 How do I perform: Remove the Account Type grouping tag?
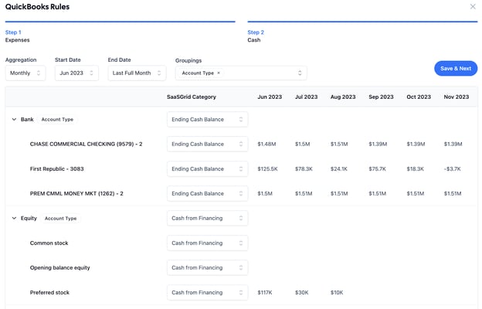click(x=219, y=73)
